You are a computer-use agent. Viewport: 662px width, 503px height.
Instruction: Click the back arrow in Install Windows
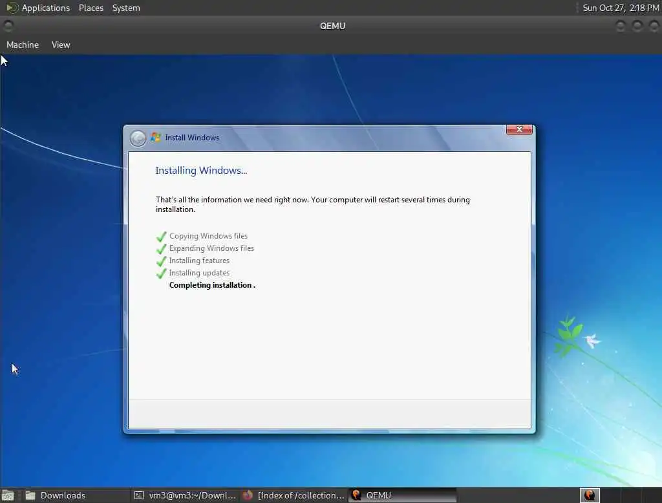click(138, 138)
